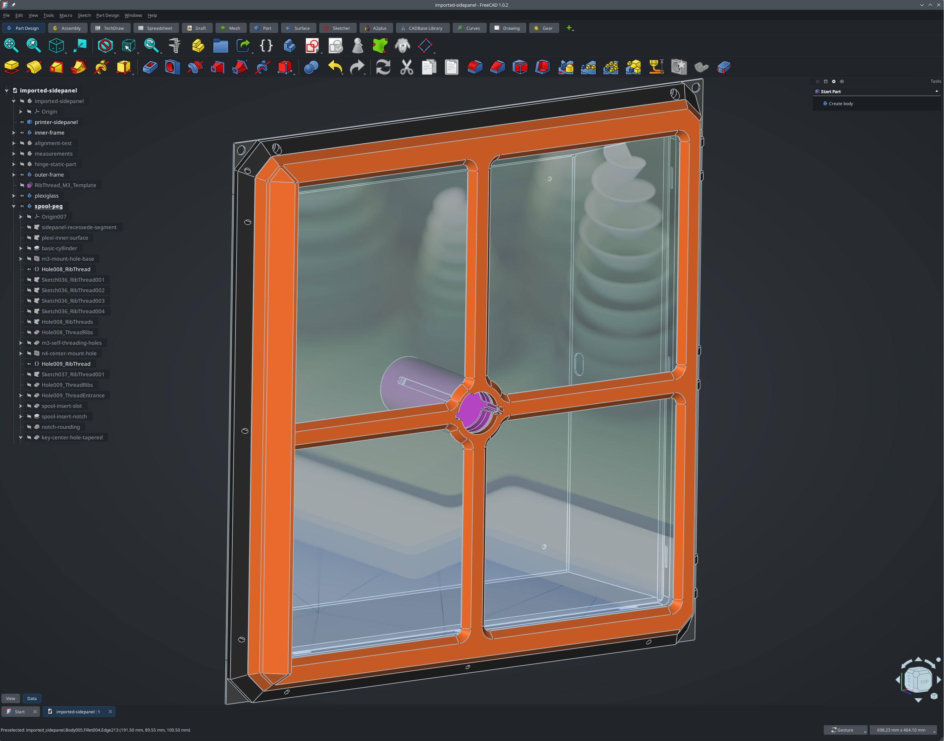The height and width of the screenshot is (741, 944).
Task: Click the Polar Pattern tool icon
Action: pos(610,67)
